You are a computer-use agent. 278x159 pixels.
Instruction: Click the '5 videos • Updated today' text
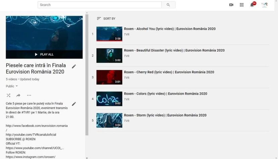[x=22, y=79]
